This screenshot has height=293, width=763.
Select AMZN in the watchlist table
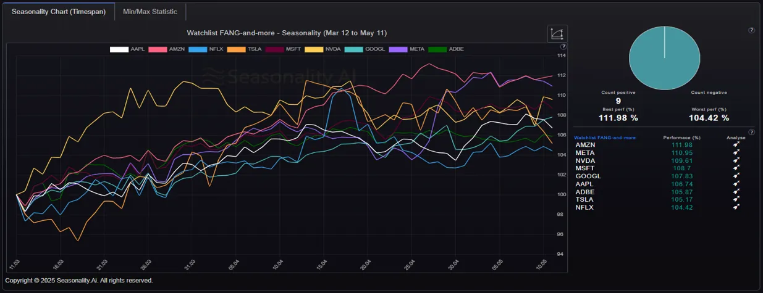[x=584, y=144]
